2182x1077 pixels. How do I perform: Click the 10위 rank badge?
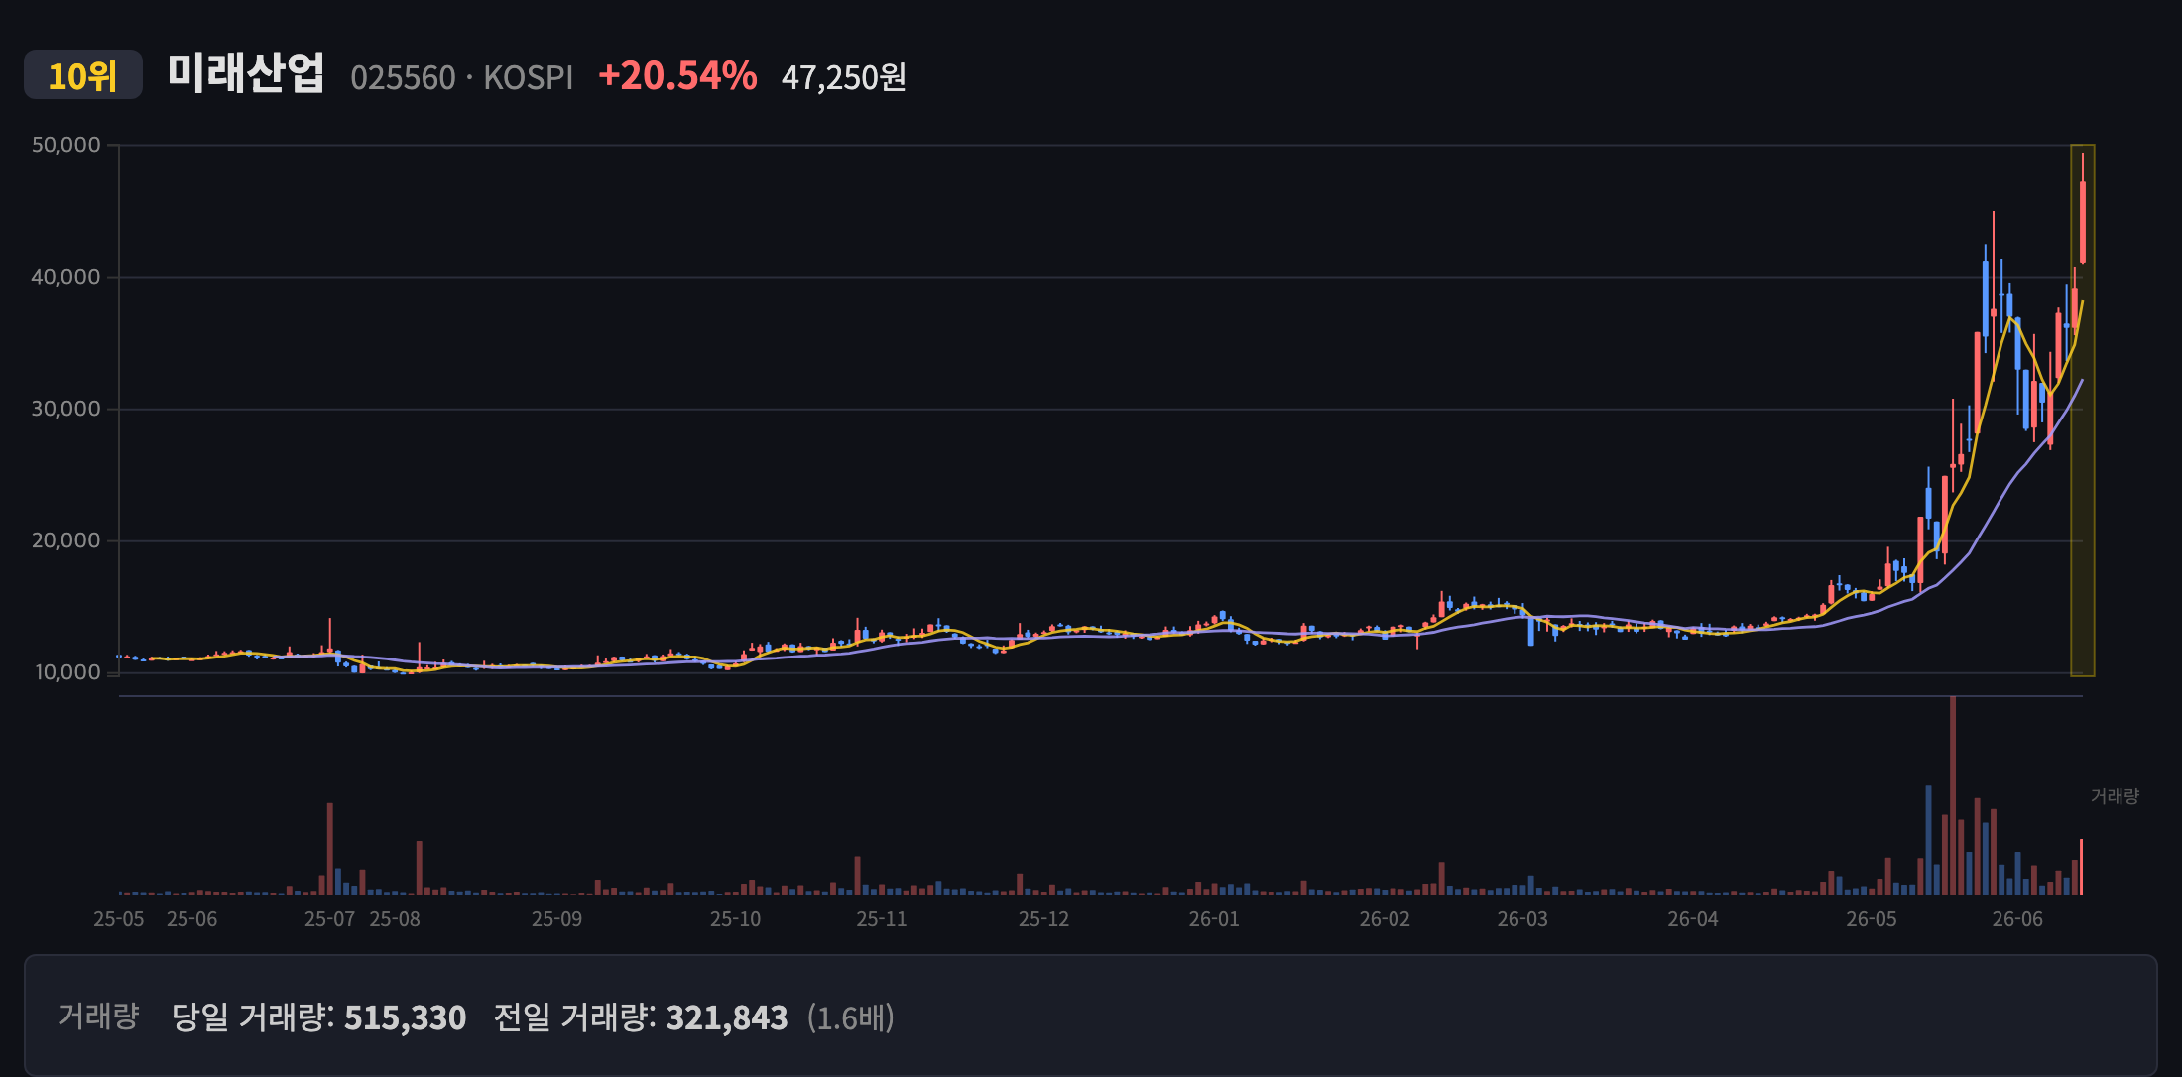(83, 75)
